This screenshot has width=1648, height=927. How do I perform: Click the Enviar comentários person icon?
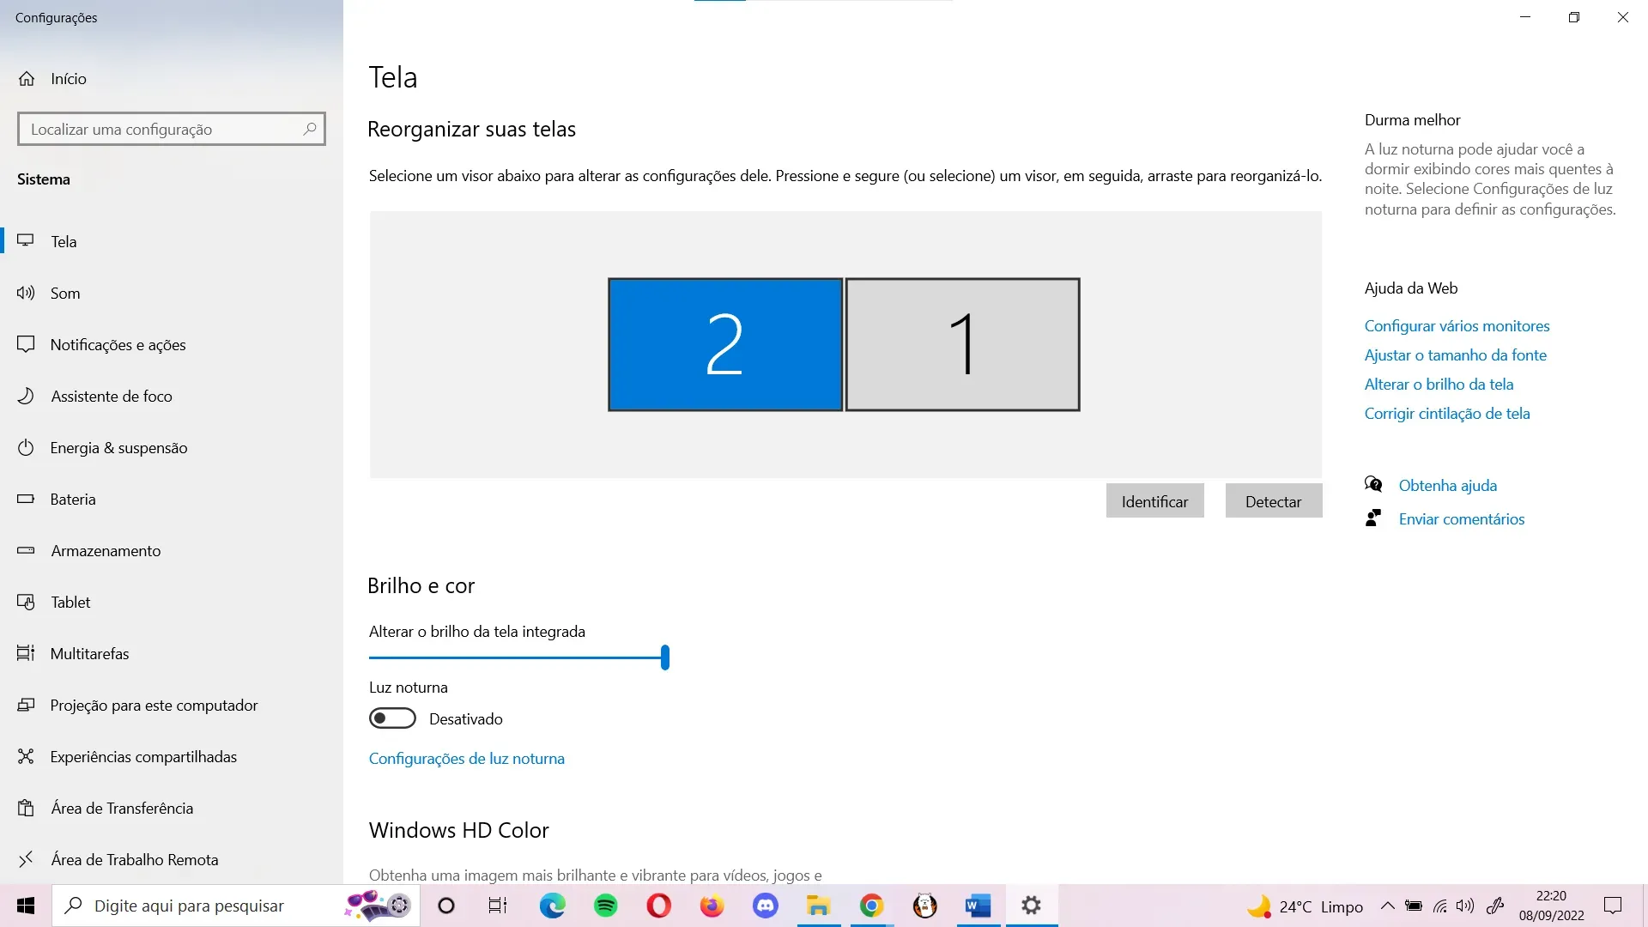(1373, 518)
